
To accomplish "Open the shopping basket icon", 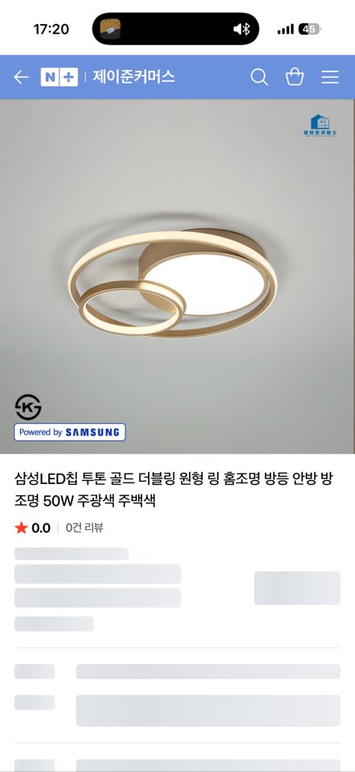I will 295,77.
